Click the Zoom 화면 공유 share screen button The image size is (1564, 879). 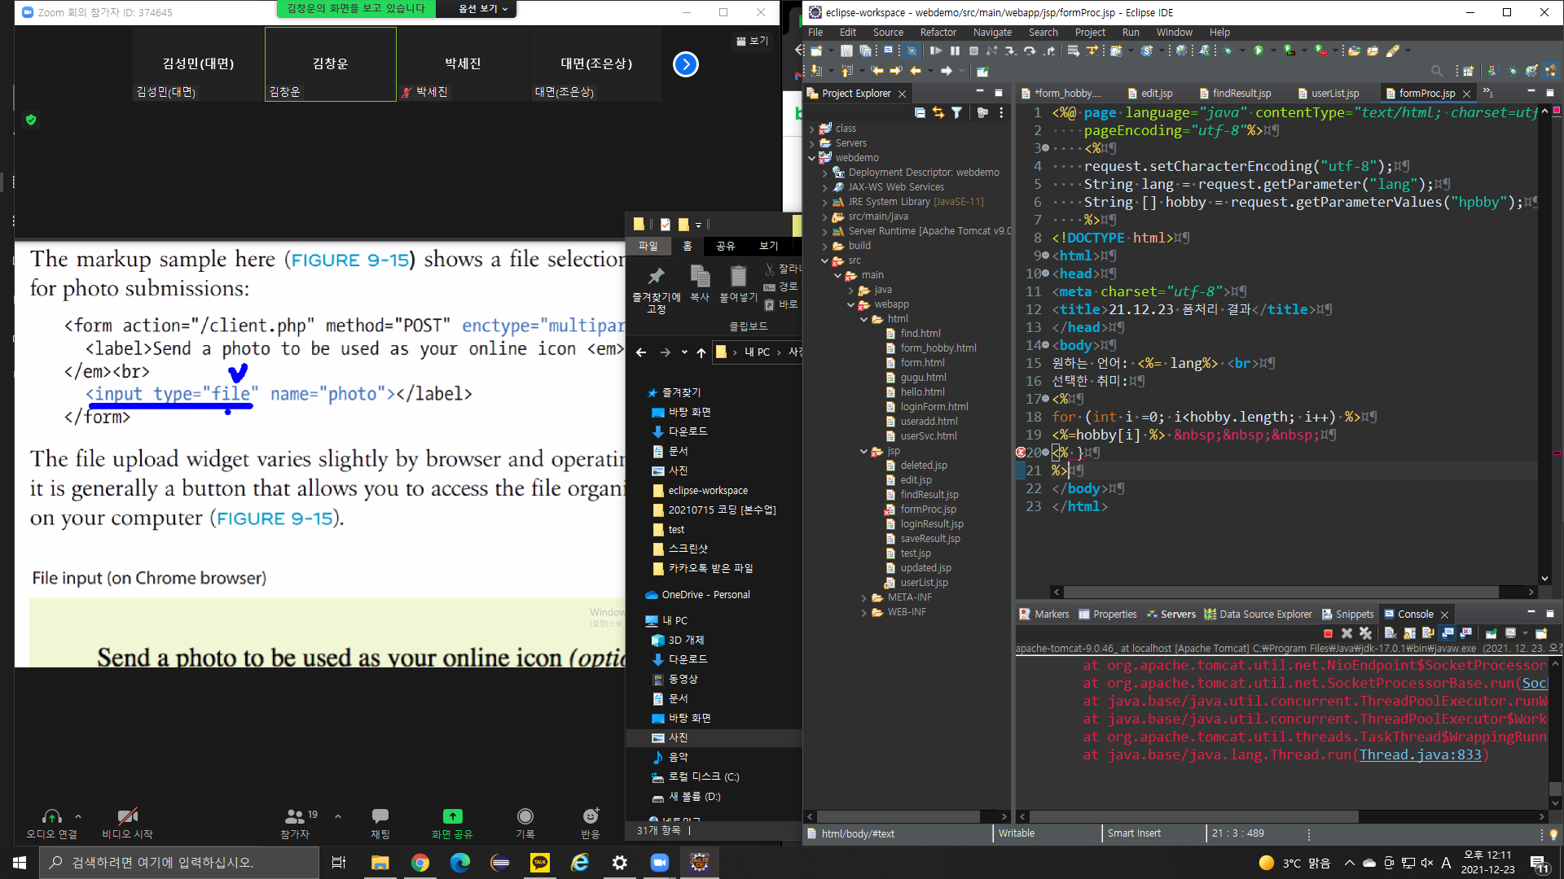[452, 822]
